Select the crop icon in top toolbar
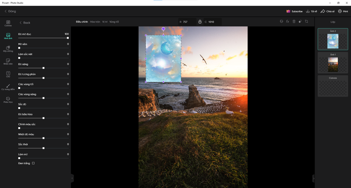Image resolution: width=351 pixels, height=188 pixels. pyautogui.click(x=306, y=22)
